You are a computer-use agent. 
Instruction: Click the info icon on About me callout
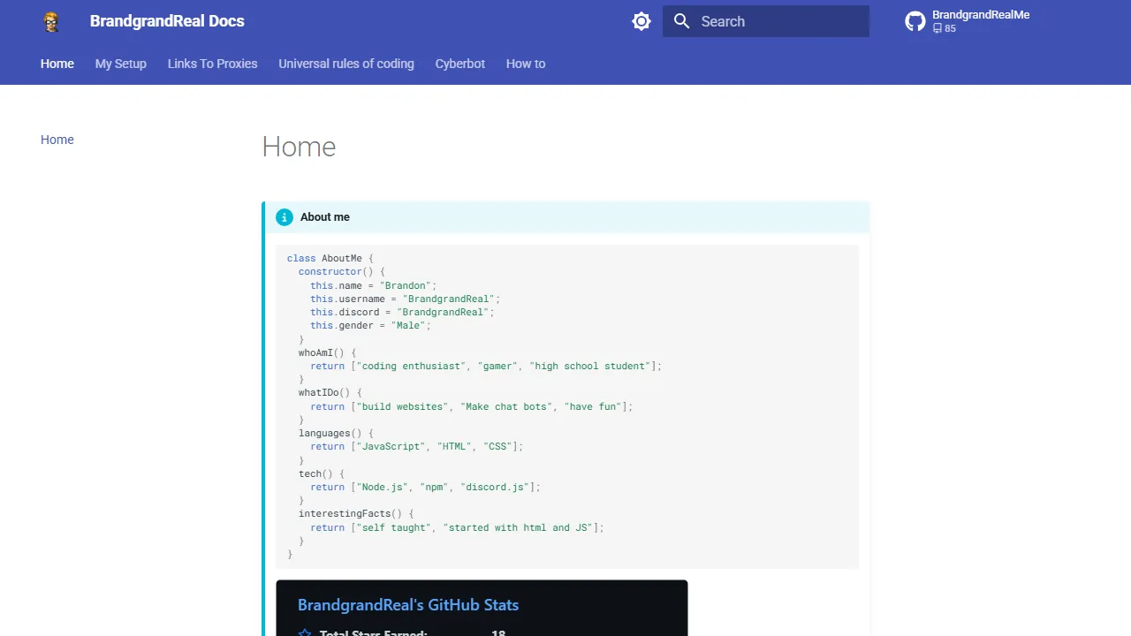(x=284, y=216)
